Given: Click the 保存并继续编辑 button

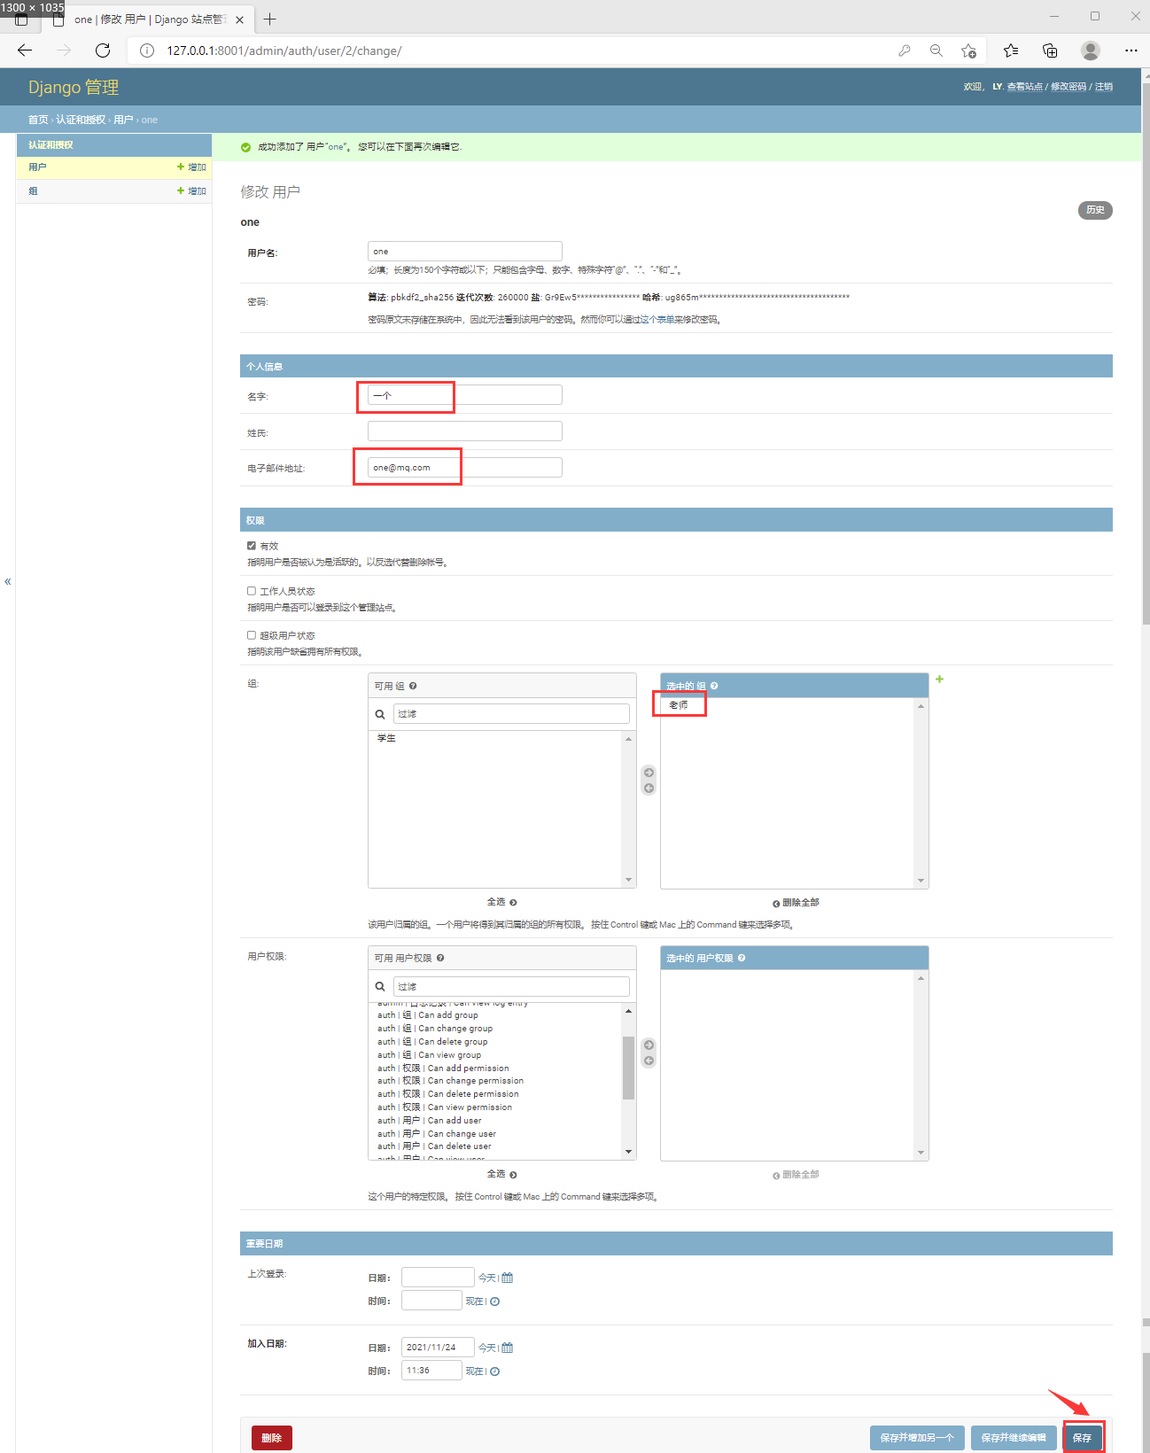Looking at the screenshot, I should point(1014,1438).
